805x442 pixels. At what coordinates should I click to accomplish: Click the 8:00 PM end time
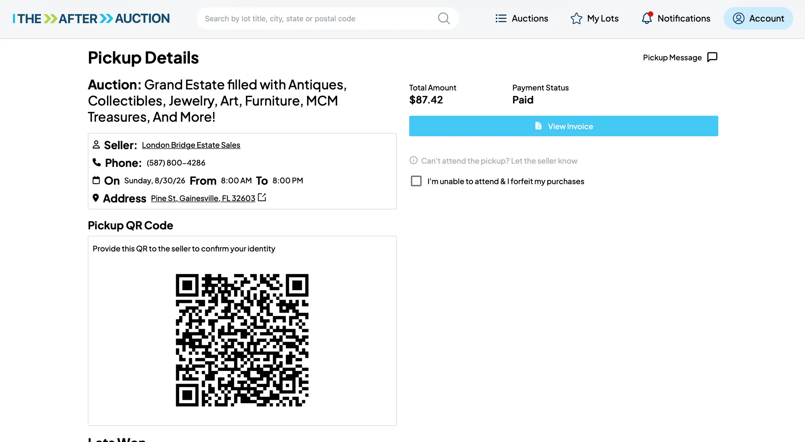tap(288, 181)
